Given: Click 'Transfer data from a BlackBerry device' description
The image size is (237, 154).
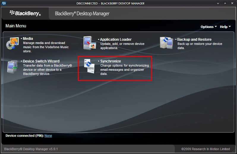Looking at the screenshot, I should tap(48, 70).
